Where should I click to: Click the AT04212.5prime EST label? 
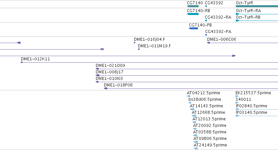tap(204, 93)
